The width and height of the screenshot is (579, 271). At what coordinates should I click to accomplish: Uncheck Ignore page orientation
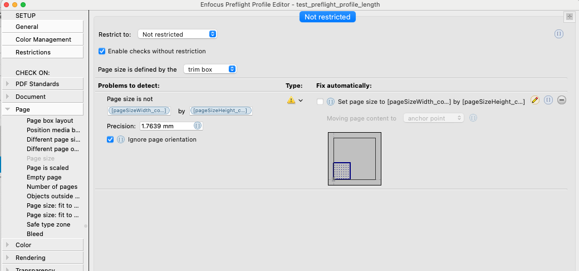coord(110,139)
